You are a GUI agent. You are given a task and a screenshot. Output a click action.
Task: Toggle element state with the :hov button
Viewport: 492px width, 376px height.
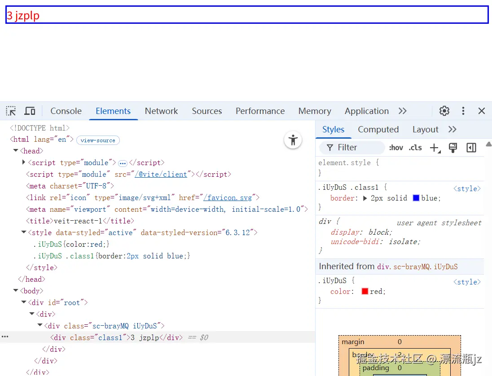pos(396,147)
